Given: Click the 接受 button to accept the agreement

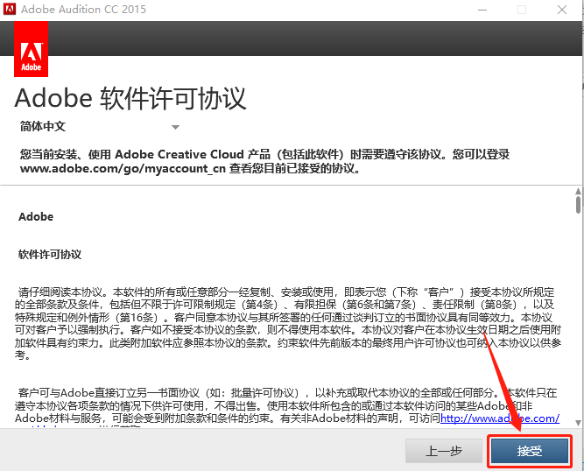Looking at the screenshot, I should (530, 451).
